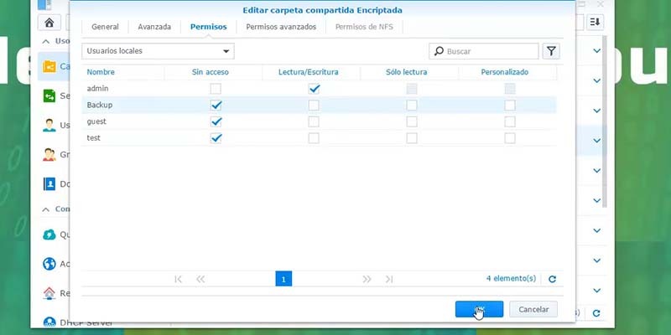
Task: Click the Cancelar button
Action: 533,309
